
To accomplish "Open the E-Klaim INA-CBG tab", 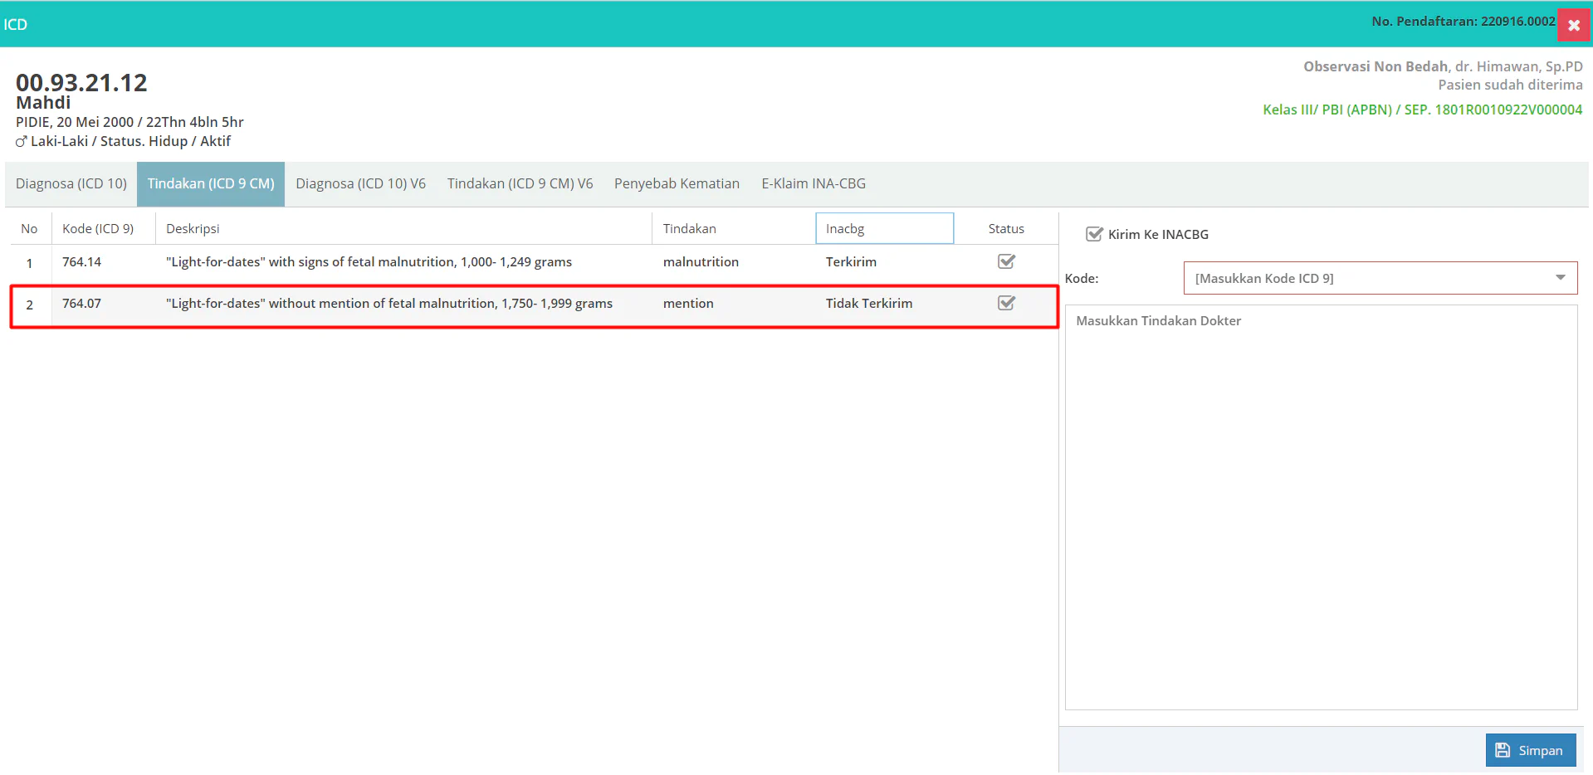I will [814, 183].
